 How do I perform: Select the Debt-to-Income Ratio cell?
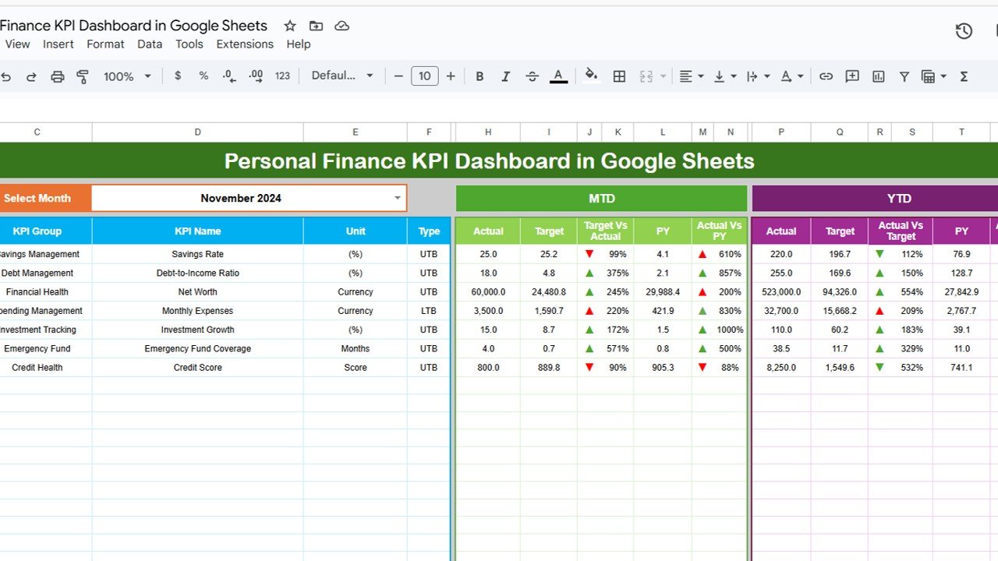[197, 273]
